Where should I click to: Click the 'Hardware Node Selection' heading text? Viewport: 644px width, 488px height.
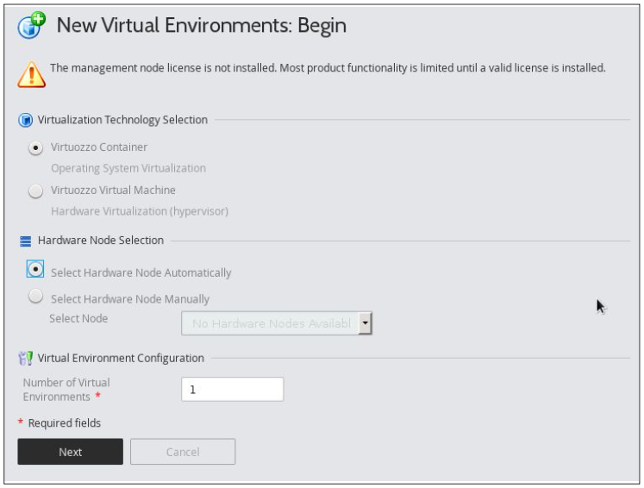click(x=101, y=241)
